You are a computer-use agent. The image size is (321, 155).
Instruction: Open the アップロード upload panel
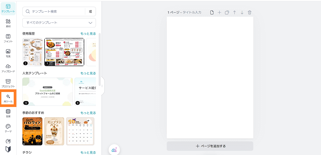(x=8, y=68)
